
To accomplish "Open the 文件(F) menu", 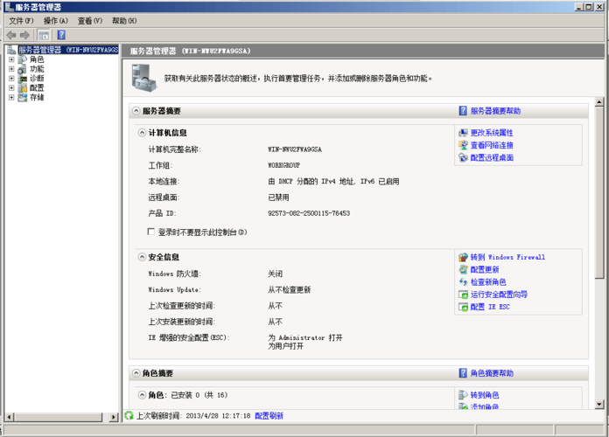I will point(21,21).
